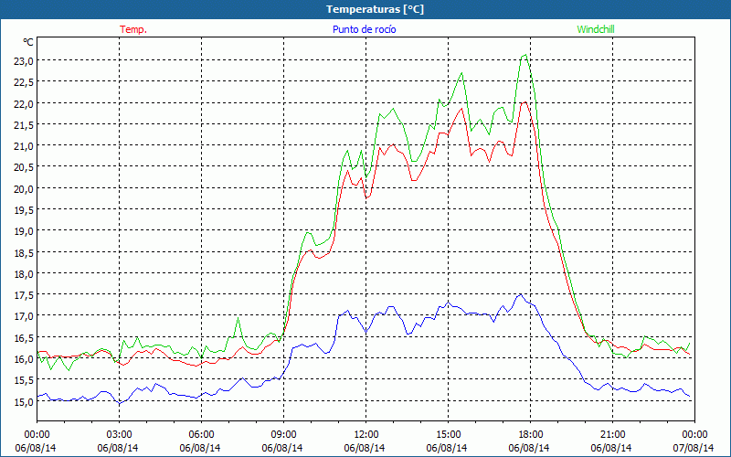
Task: Click the 09:00 time axis label
Action: point(284,435)
